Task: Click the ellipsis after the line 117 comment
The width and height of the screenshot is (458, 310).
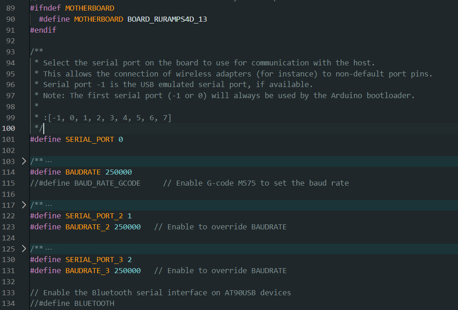Action: coord(48,205)
